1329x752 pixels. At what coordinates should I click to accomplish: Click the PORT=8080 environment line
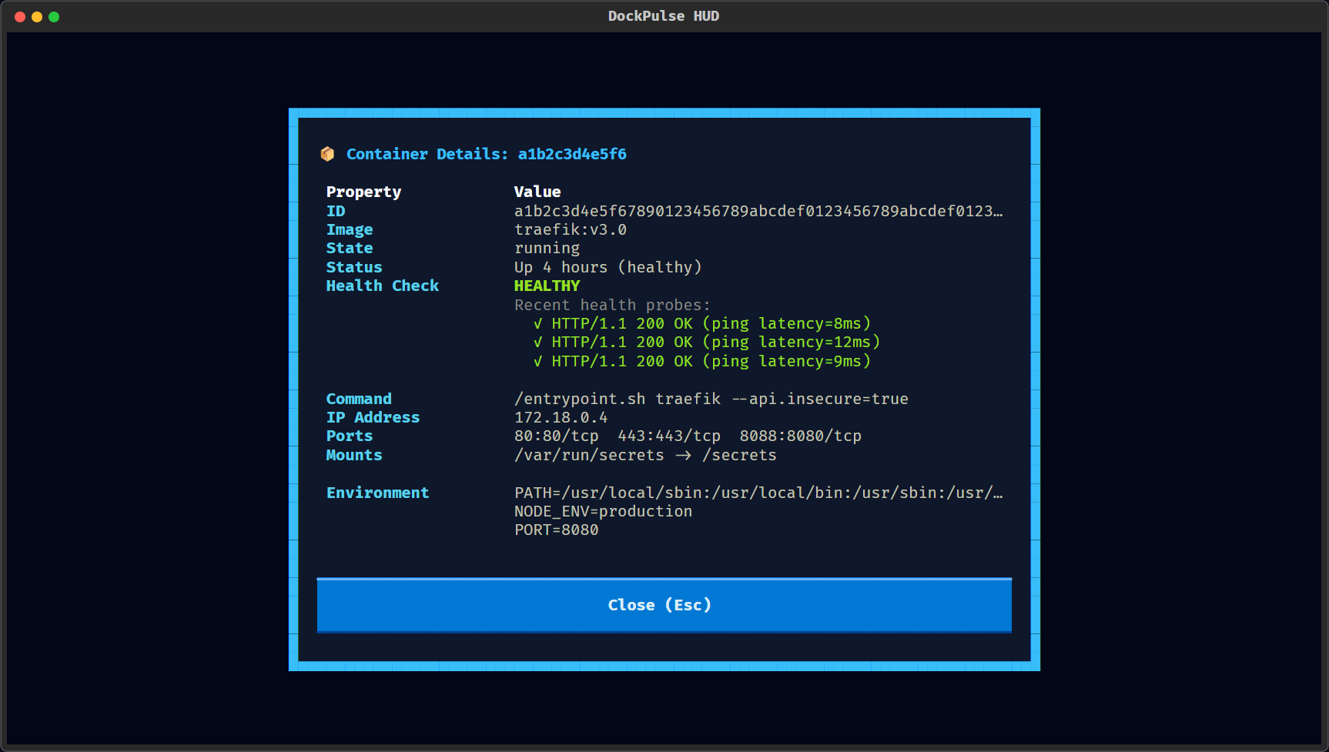point(557,530)
